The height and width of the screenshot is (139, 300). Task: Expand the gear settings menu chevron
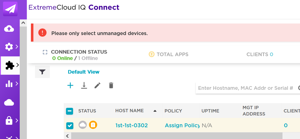(x=17, y=47)
